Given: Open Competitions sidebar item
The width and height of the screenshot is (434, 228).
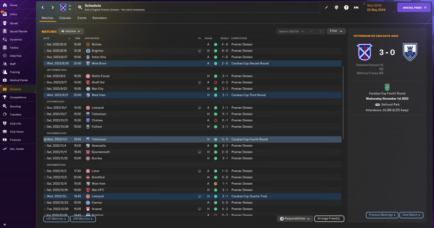Looking at the screenshot, I should 18,97.
